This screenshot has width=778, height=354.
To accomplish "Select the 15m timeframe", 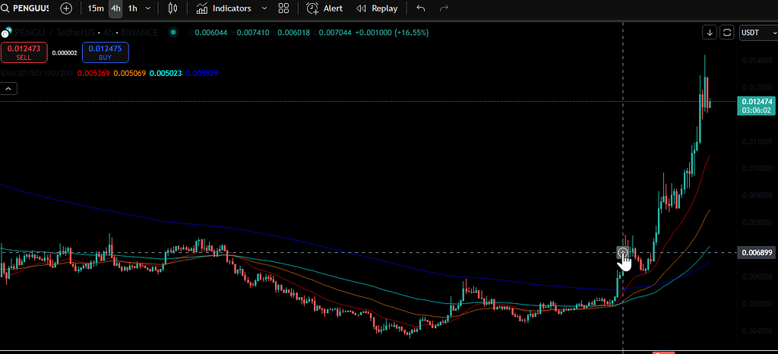I will [x=95, y=8].
